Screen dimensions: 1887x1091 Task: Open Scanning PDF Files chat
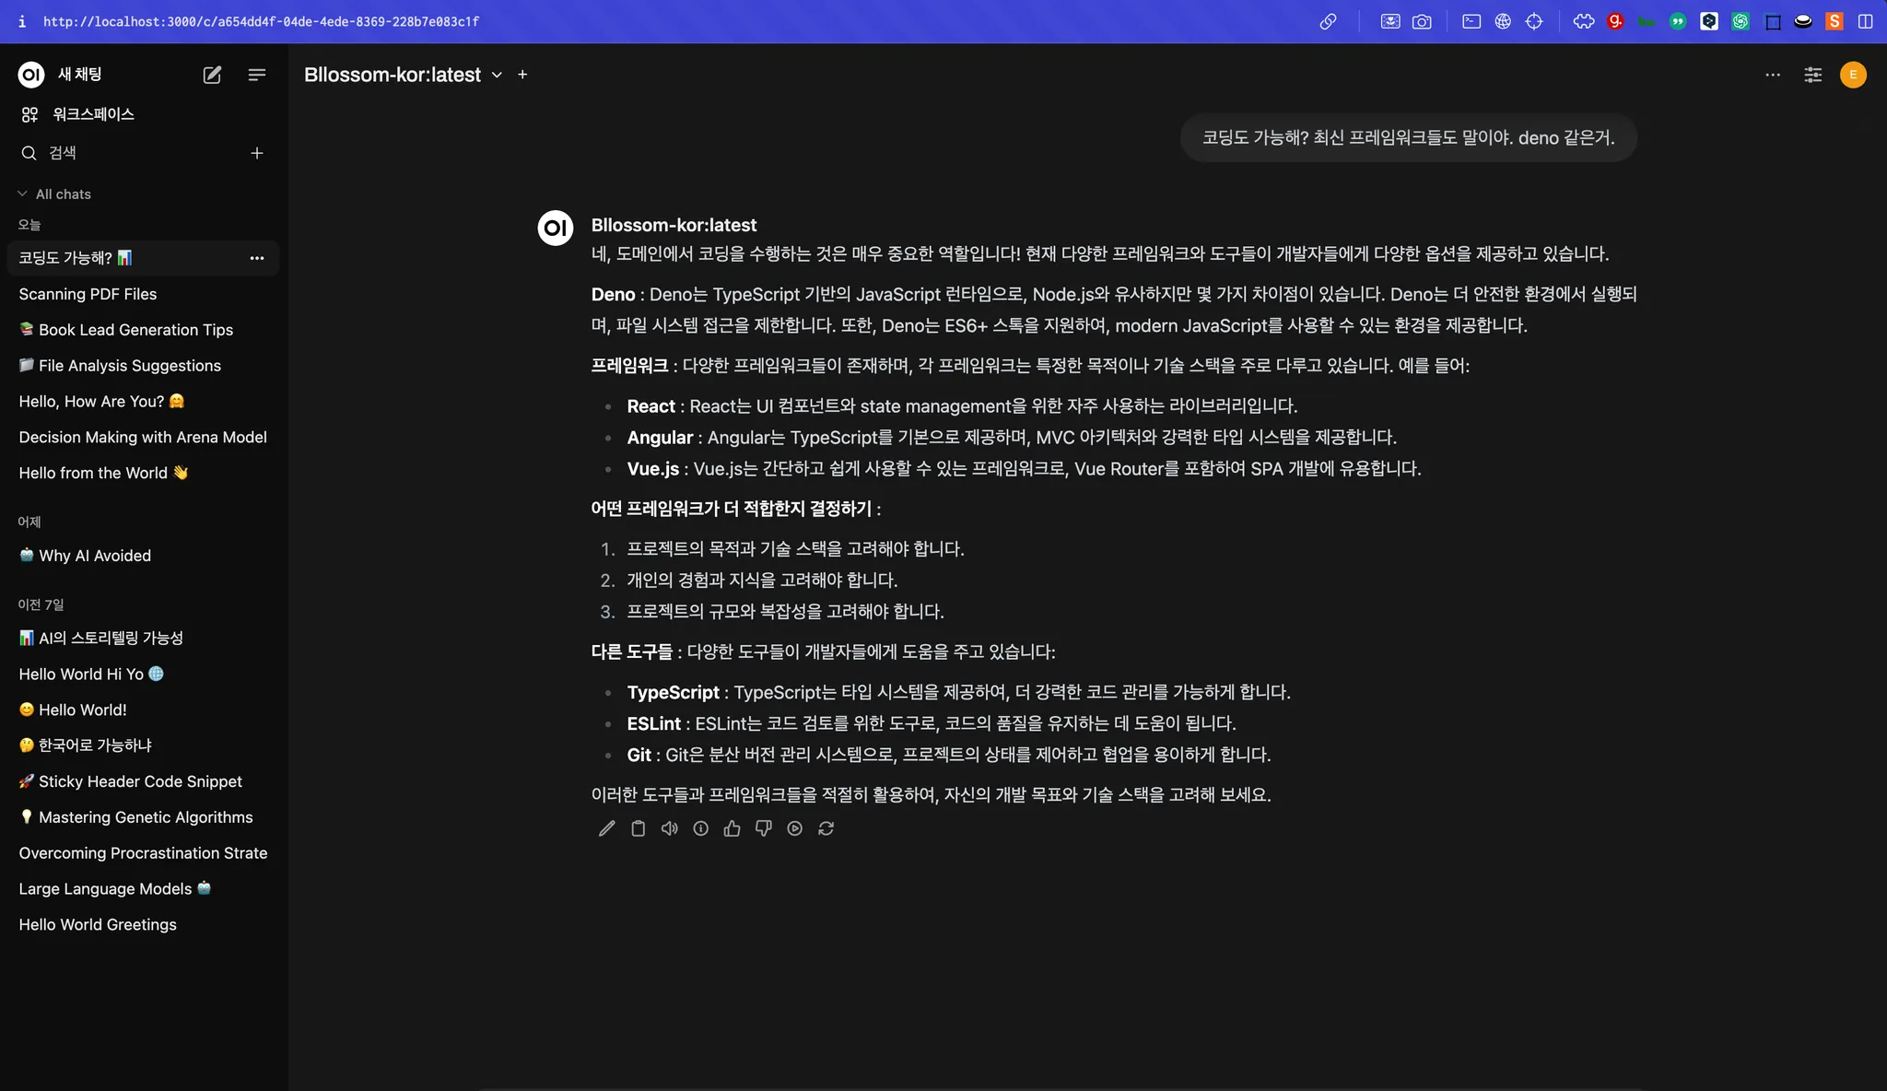(88, 294)
